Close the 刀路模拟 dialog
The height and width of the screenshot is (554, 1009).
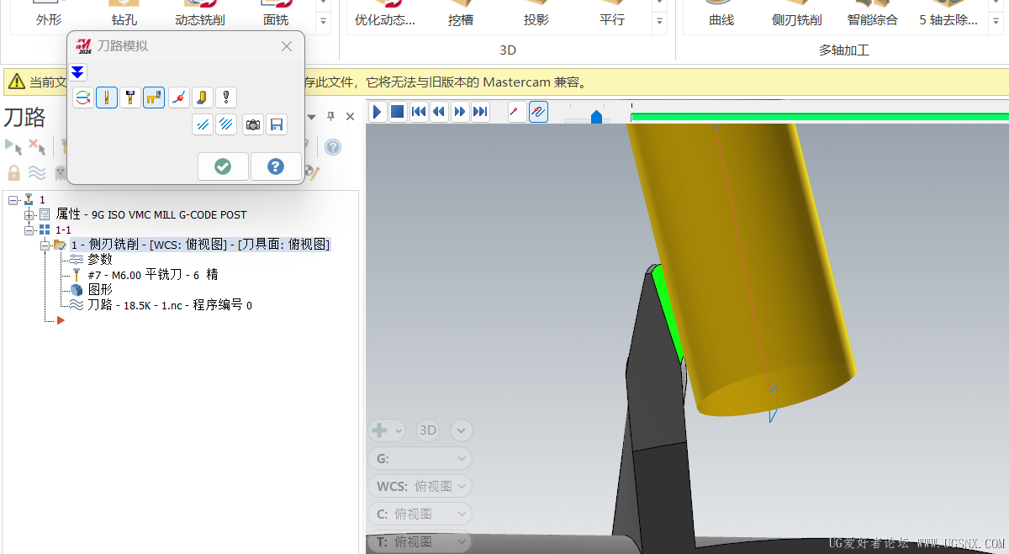pyautogui.click(x=287, y=46)
